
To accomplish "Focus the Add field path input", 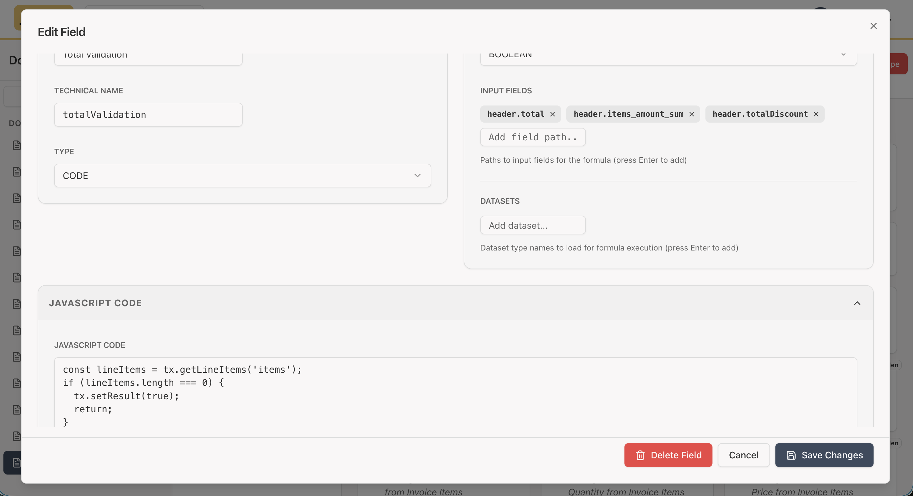I will 532,137.
